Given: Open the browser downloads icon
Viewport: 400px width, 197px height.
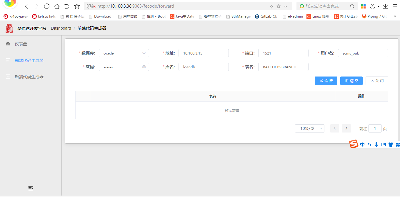Looking at the screenshot, I should pyautogui.click(x=385, y=6).
